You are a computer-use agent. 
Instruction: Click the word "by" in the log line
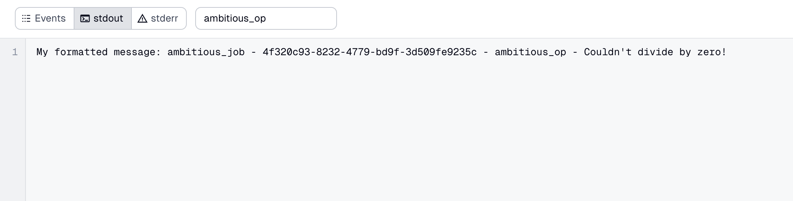pos(685,52)
